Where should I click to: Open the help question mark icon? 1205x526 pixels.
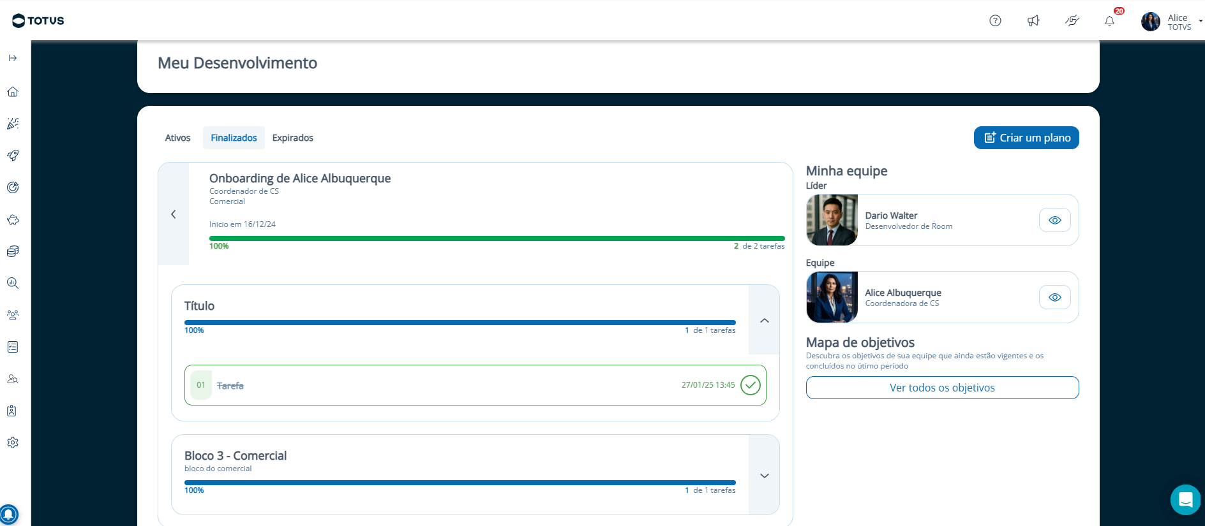(995, 21)
